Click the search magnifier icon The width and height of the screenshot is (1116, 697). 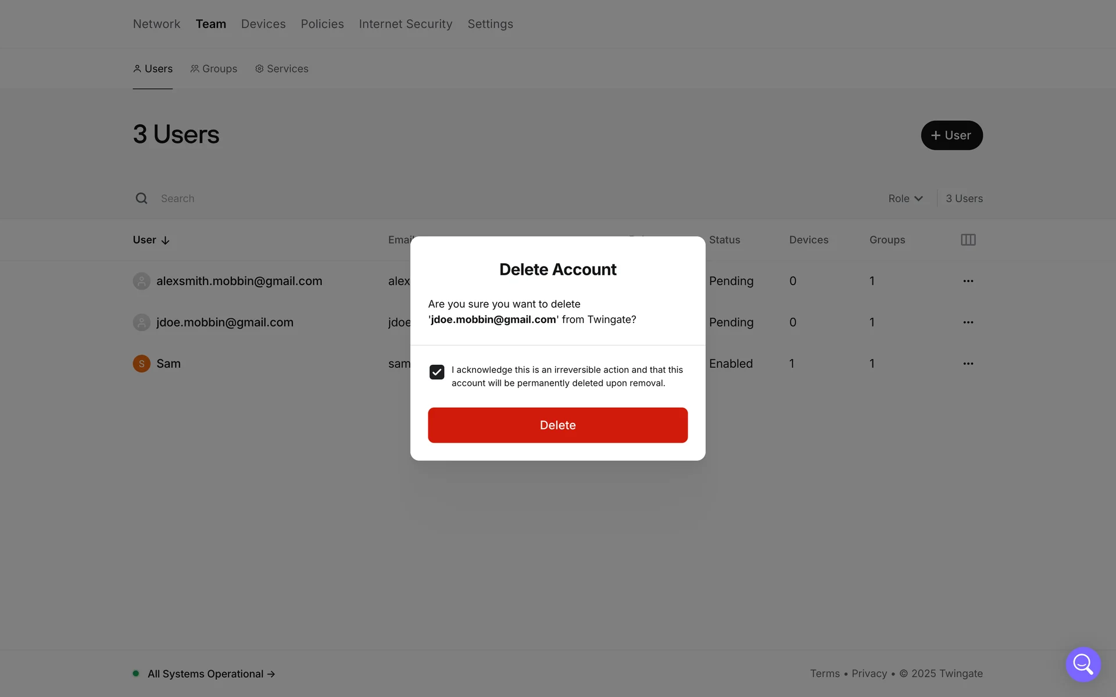[x=141, y=199]
